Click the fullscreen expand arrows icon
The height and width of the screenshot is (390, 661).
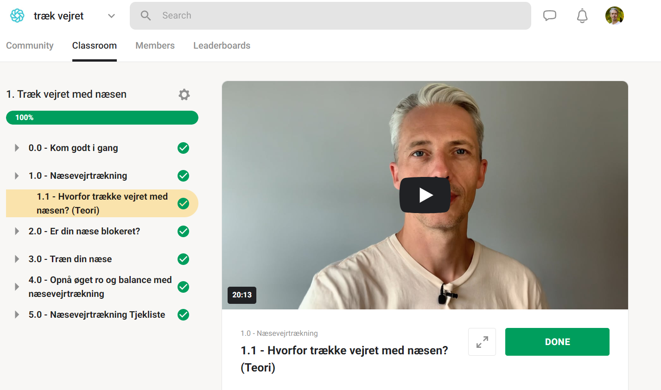pos(482,342)
